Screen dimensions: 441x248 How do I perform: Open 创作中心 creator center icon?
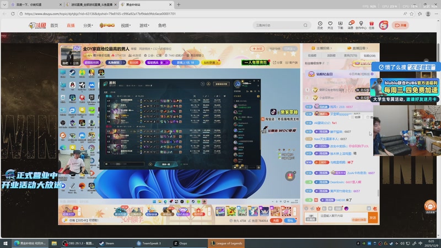(x=361, y=25)
